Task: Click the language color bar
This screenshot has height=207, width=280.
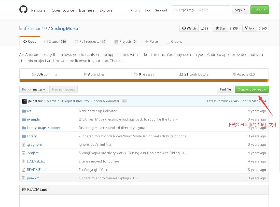Action: [x=144, y=80]
